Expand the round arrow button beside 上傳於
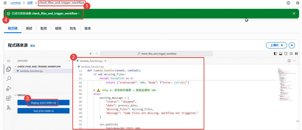The height and width of the screenshot is (130, 302). 292,45
